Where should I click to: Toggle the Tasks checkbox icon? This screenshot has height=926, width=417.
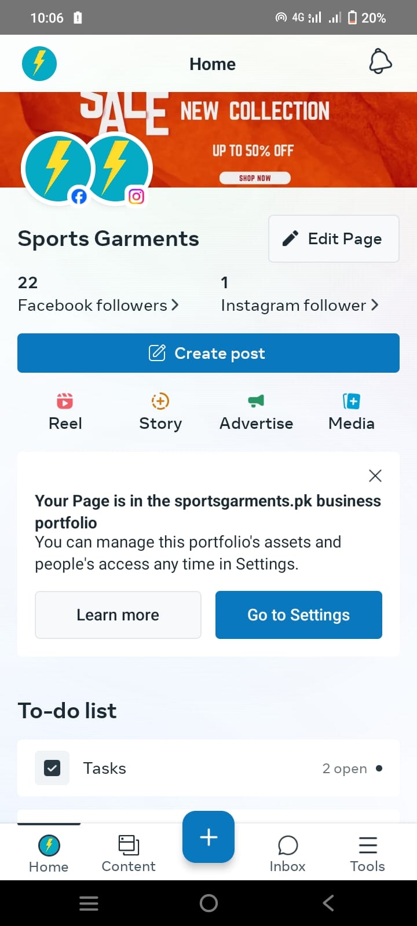coord(52,768)
